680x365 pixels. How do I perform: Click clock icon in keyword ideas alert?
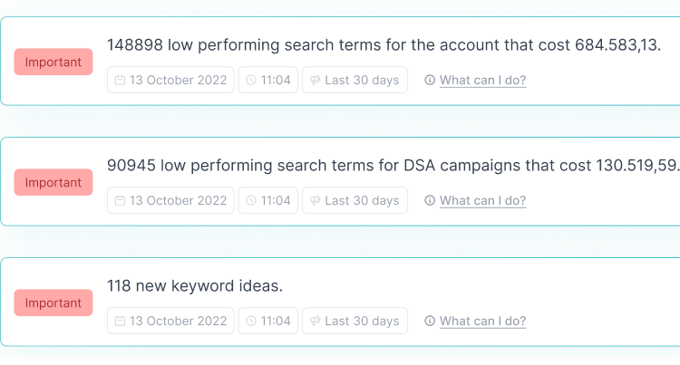pos(251,321)
